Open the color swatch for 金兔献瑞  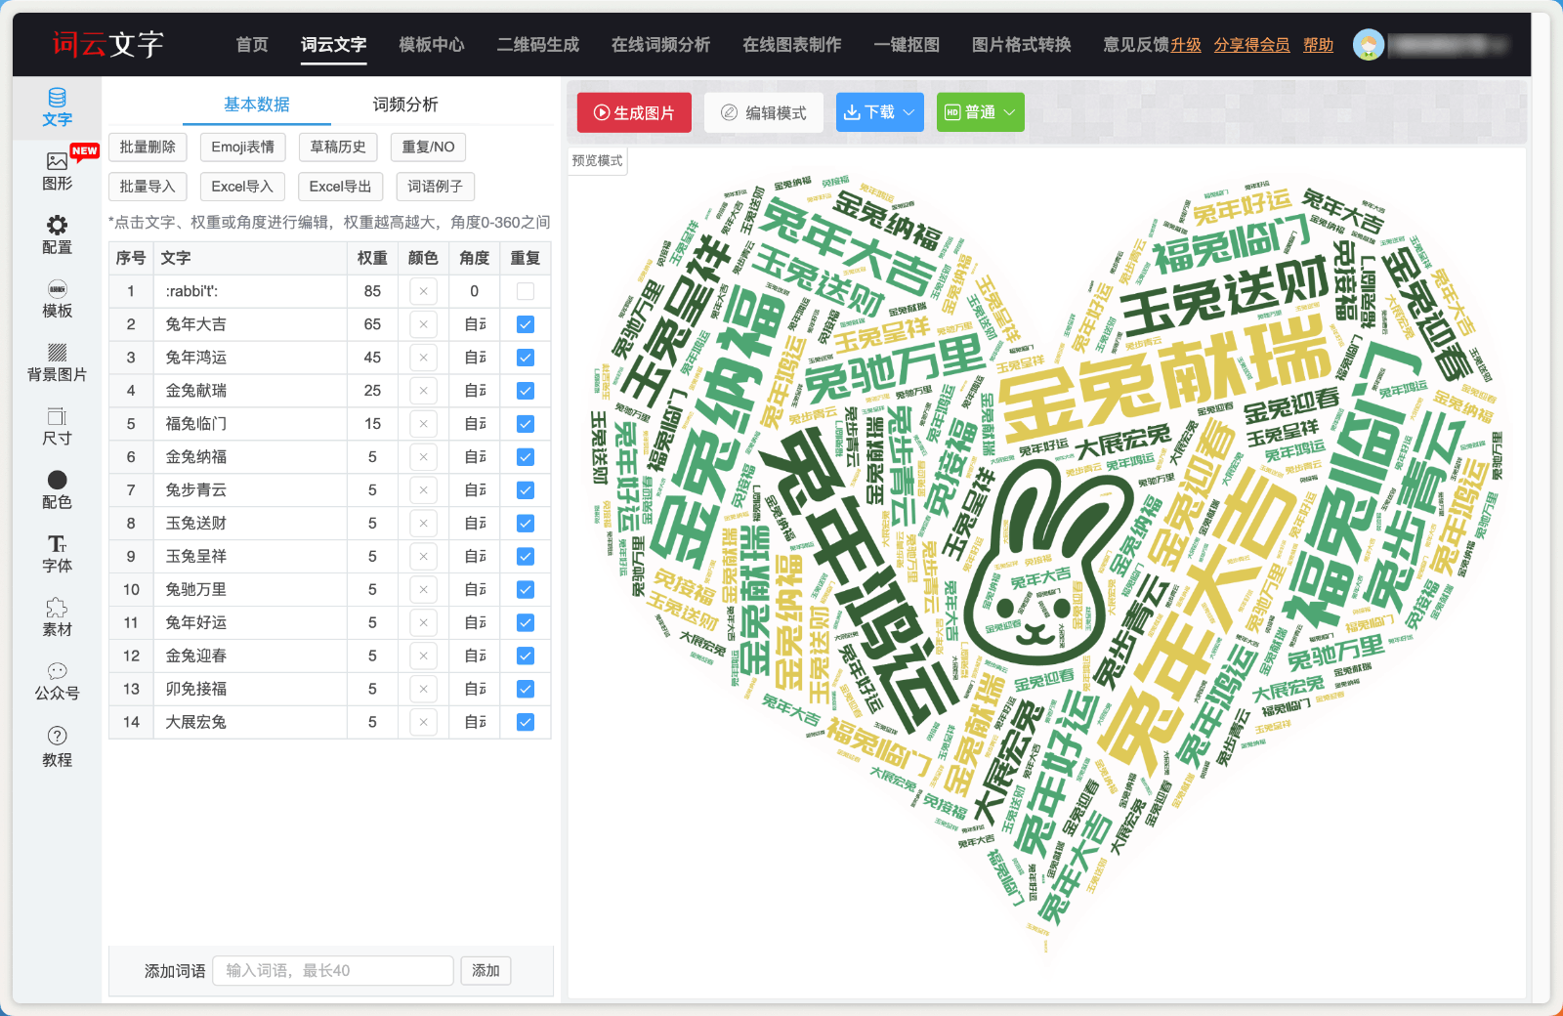[x=423, y=391]
